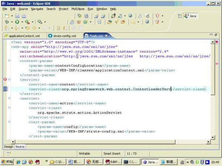Launch the Debug bug icon

point(7,22)
